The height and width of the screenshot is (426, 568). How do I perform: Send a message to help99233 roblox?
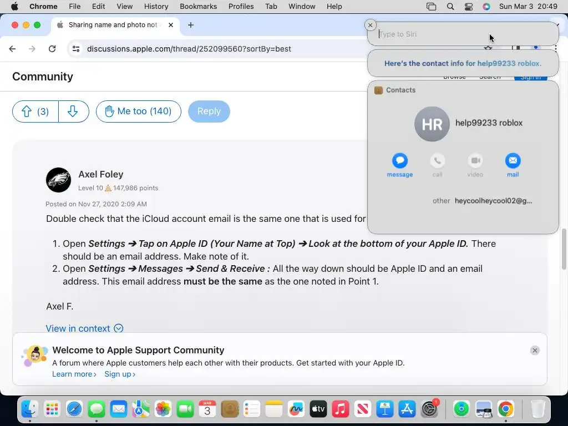pos(399,165)
